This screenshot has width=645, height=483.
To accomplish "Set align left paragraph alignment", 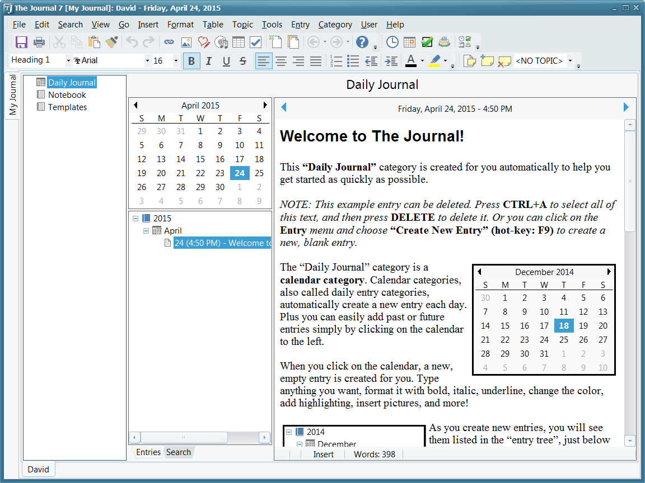I will (x=264, y=61).
